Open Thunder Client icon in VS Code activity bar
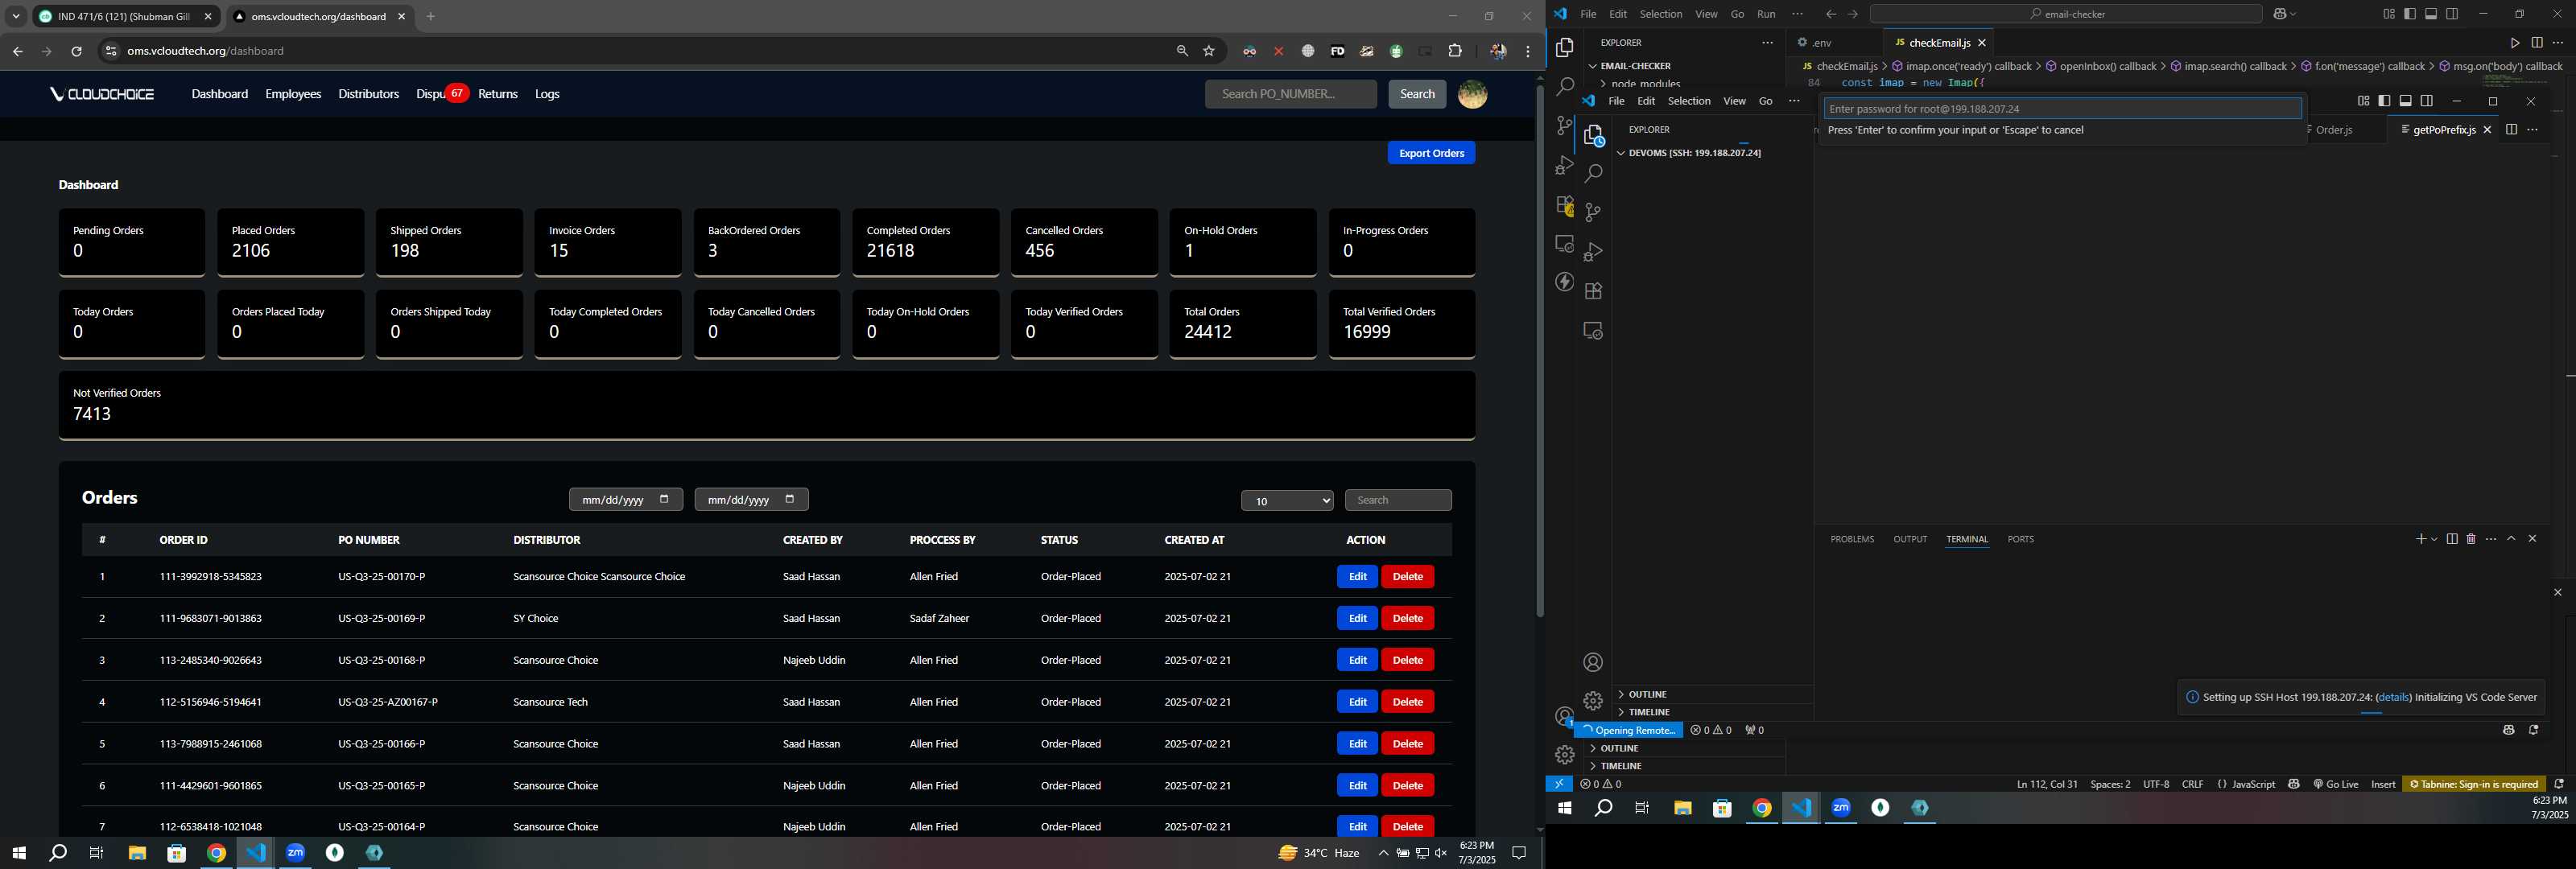The height and width of the screenshot is (869, 2576). [1565, 282]
